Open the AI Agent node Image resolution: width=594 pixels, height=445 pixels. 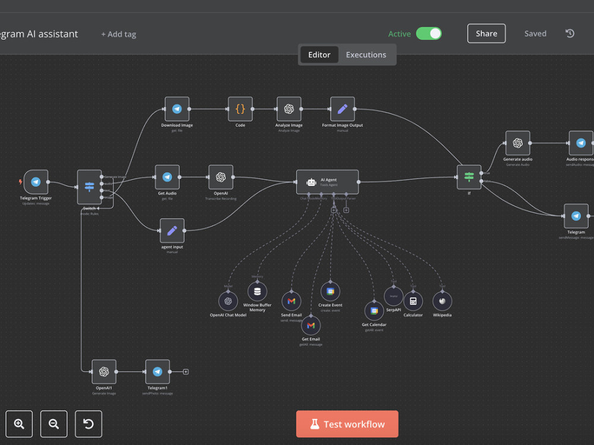tap(328, 182)
